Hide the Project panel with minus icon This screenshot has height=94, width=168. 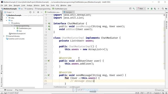(41, 12)
